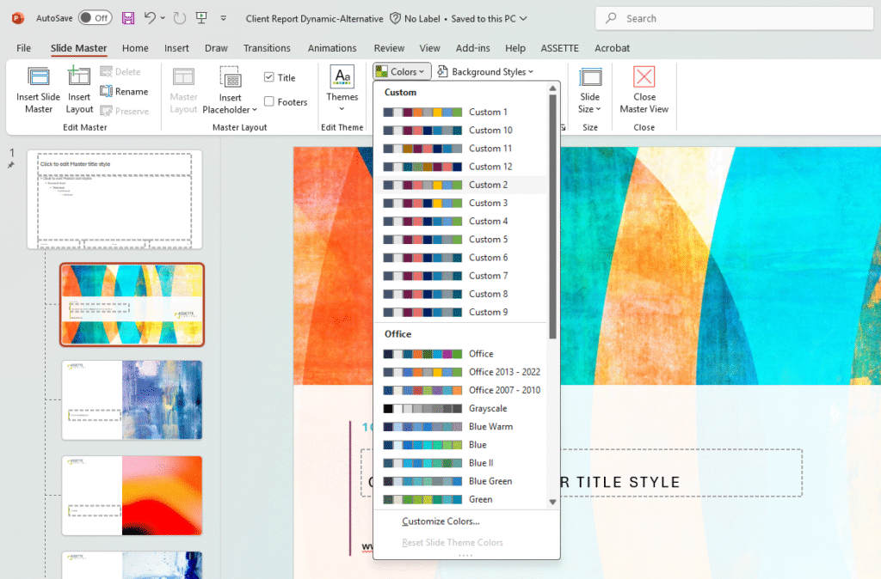Image resolution: width=881 pixels, height=579 pixels.
Task: Apply Office 2013 - 2022 colors
Action: pyautogui.click(x=461, y=372)
